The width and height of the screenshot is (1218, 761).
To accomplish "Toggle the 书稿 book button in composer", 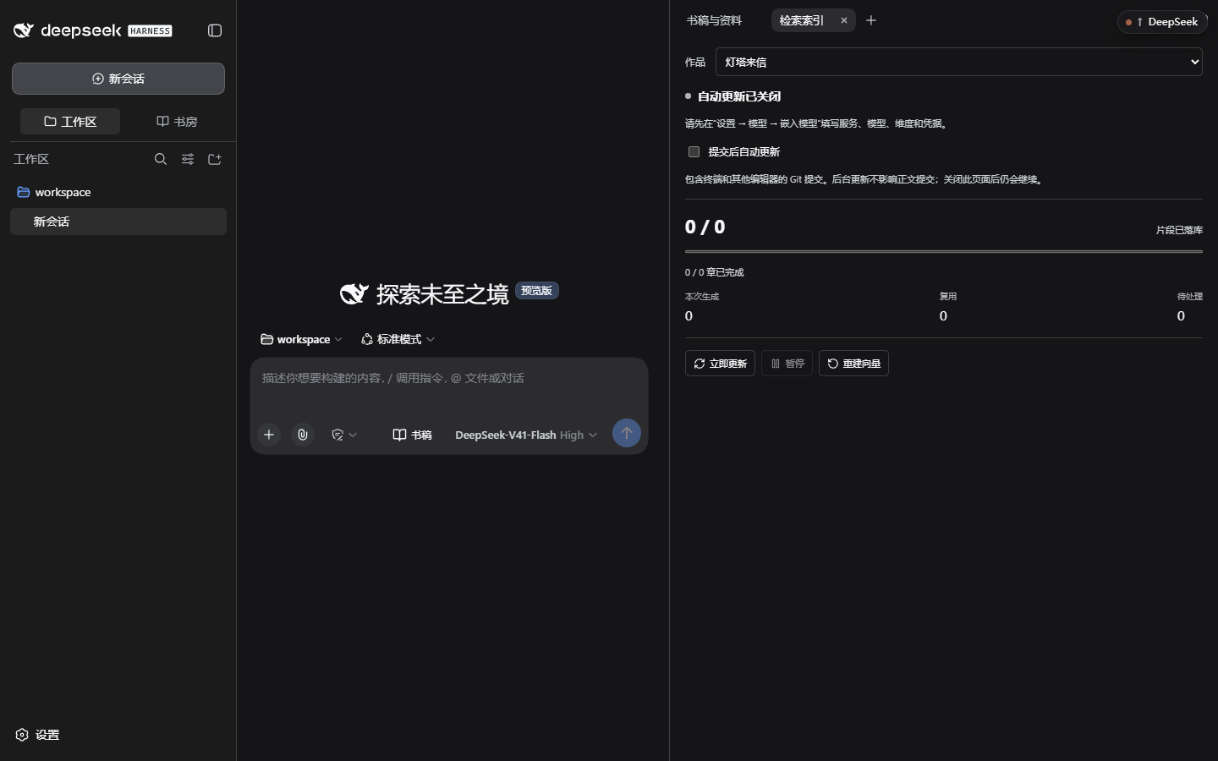I will (413, 435).
